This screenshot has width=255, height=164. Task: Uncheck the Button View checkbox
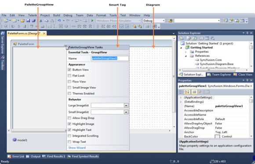(x=69, y=69)
